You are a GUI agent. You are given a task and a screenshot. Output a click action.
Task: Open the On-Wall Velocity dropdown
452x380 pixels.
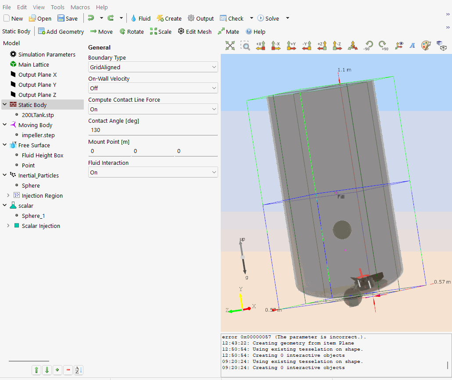point(153,88)
